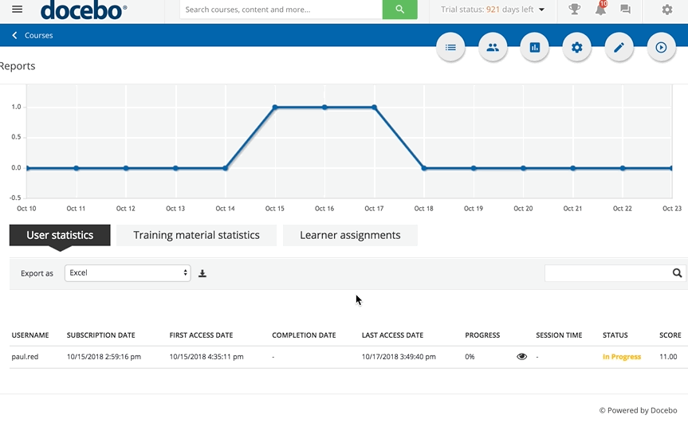Viewport: 688px width, 423px height.
Task: Open course advanced settings gear button
Action: pos(577,47)
